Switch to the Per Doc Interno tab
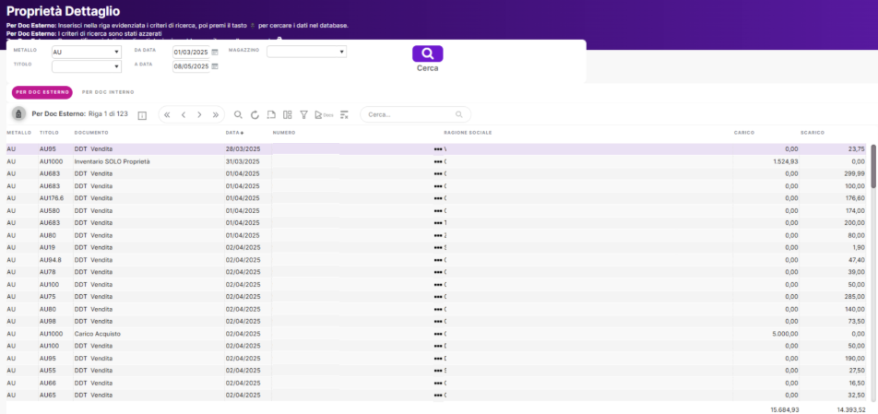 point(108,92)
